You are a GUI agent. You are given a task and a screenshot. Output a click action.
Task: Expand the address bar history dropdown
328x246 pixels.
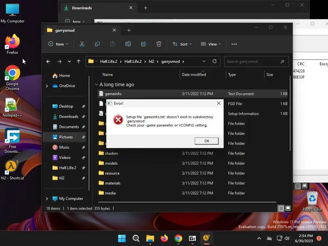[204, 61]
